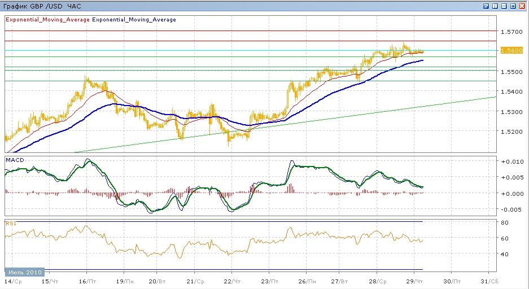Click the blue Exponential_Moving_Average legend label

click(134, 20)
